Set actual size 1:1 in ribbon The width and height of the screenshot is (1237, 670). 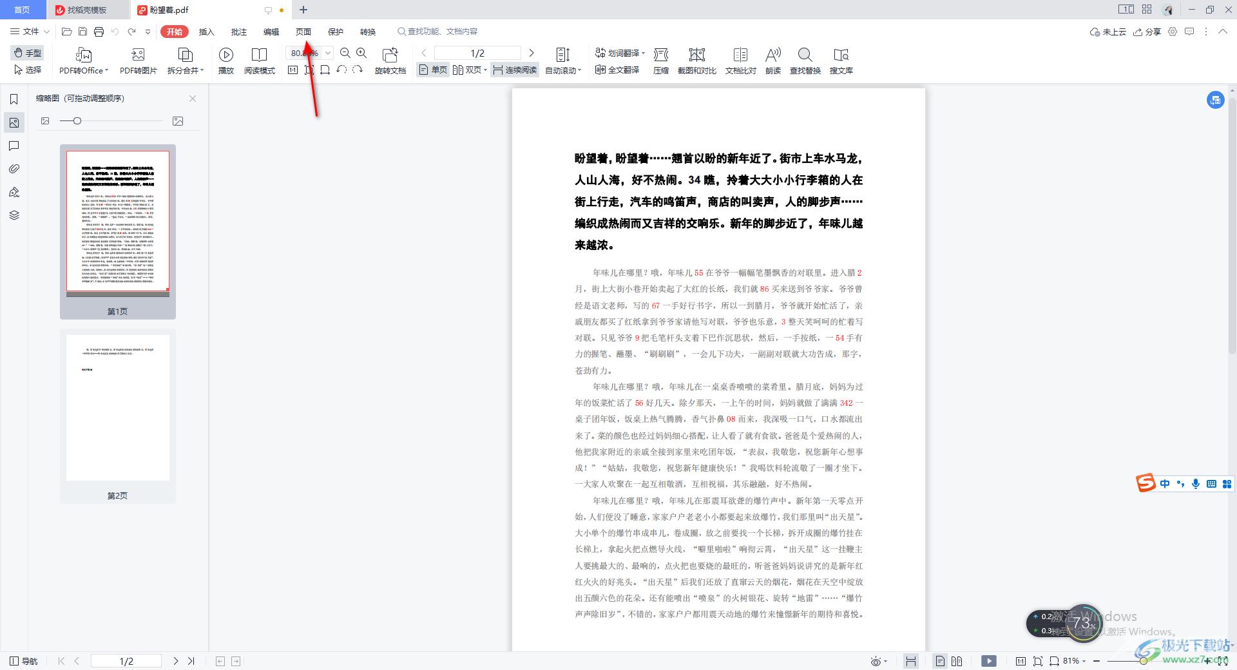(x=293, y=70)
